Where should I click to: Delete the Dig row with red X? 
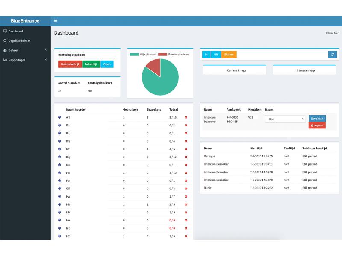[x=186, y=157]
